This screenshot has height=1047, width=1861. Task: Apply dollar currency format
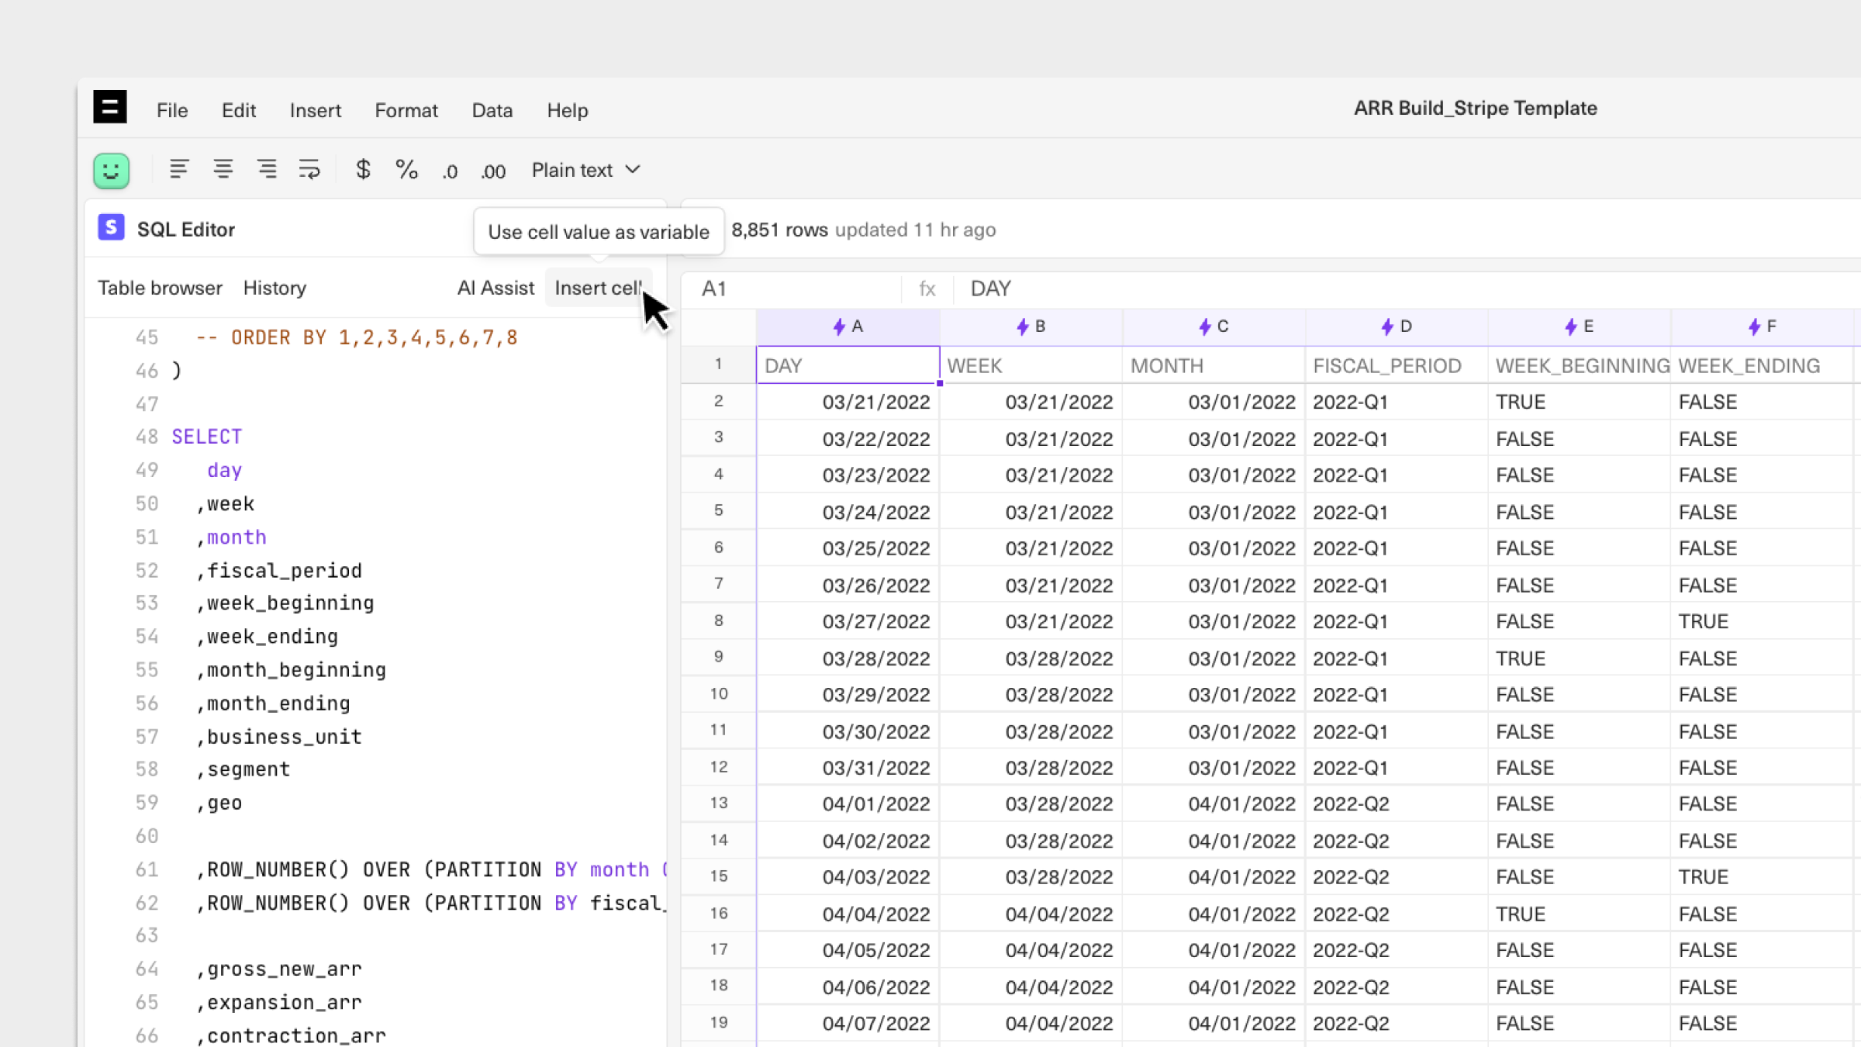pos(363,170)
